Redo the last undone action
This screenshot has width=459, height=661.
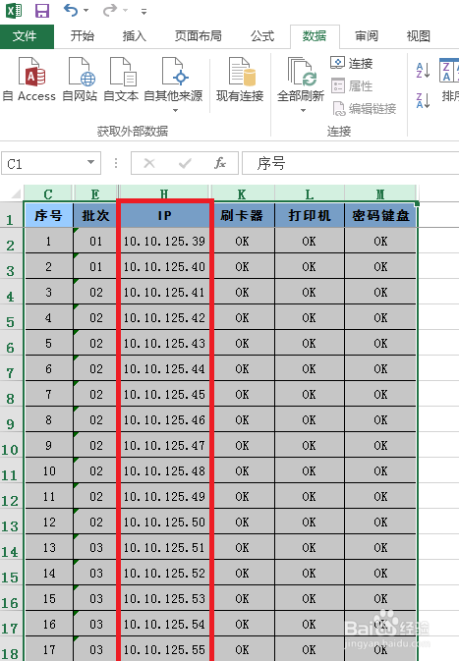click(x=110, y=10)
